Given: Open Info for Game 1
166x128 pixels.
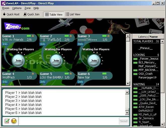Looking at the screenshot, I should (5, 44).
